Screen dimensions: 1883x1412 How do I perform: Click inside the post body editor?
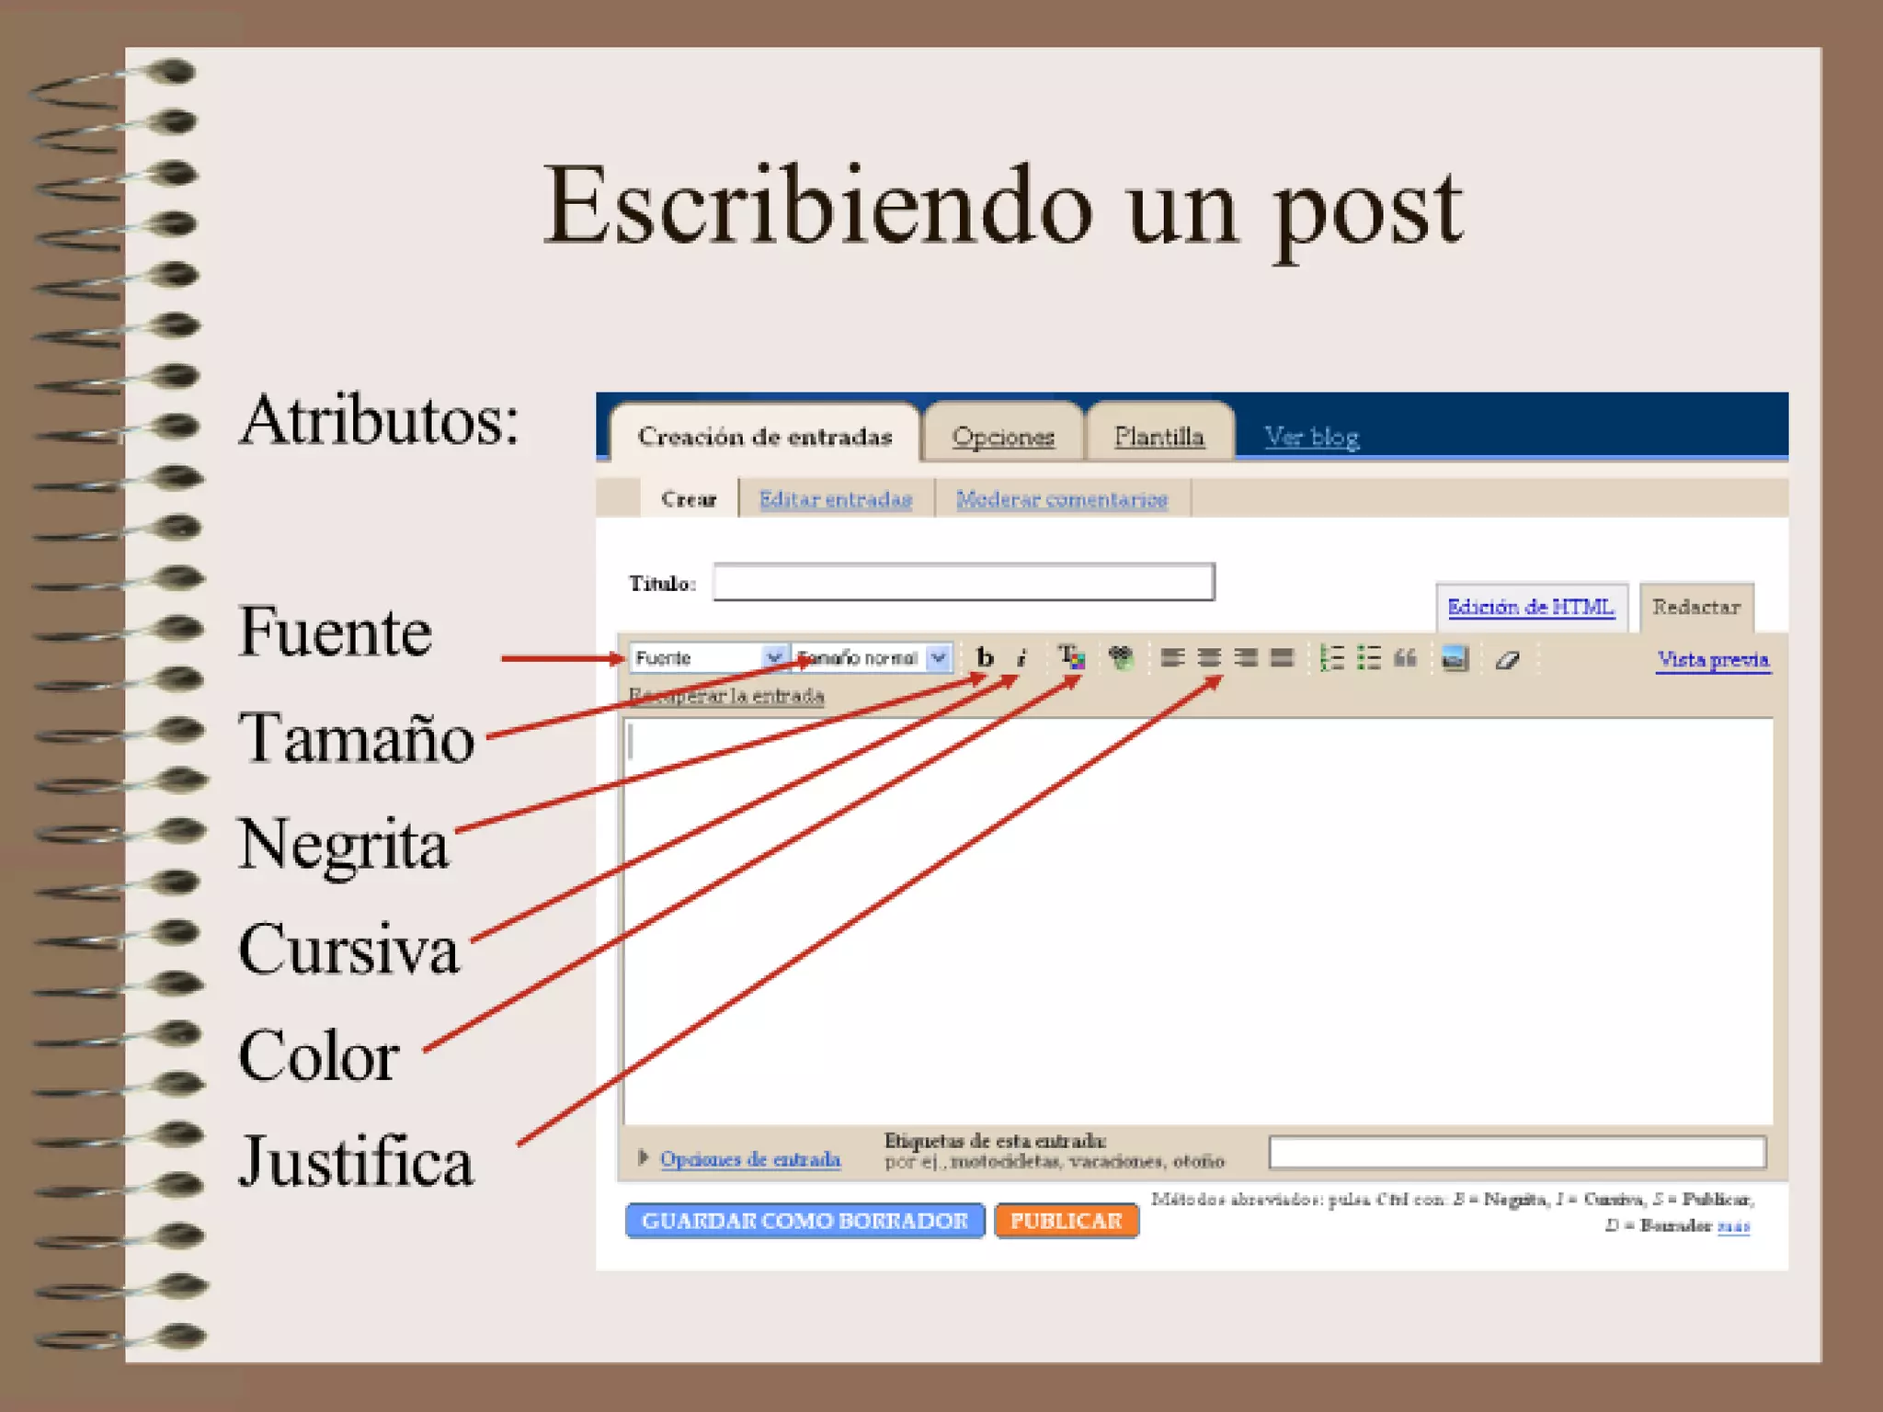1198,921
